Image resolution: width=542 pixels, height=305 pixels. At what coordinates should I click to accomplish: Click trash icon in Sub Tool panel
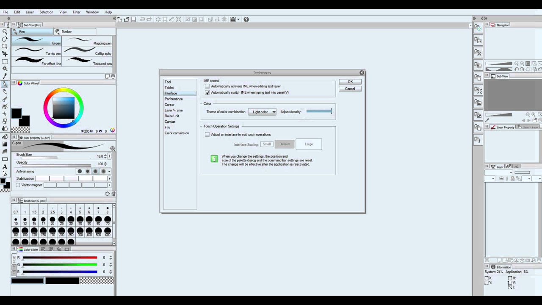tap(113, 76)
